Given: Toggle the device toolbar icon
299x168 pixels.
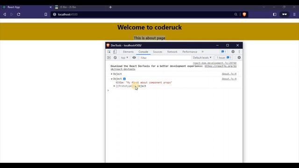Looking at the screenshot, I should pos(115,52).
